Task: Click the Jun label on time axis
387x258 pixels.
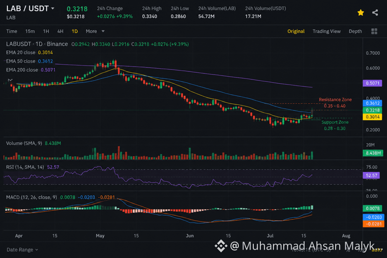Action: click(x=190, y=236)
